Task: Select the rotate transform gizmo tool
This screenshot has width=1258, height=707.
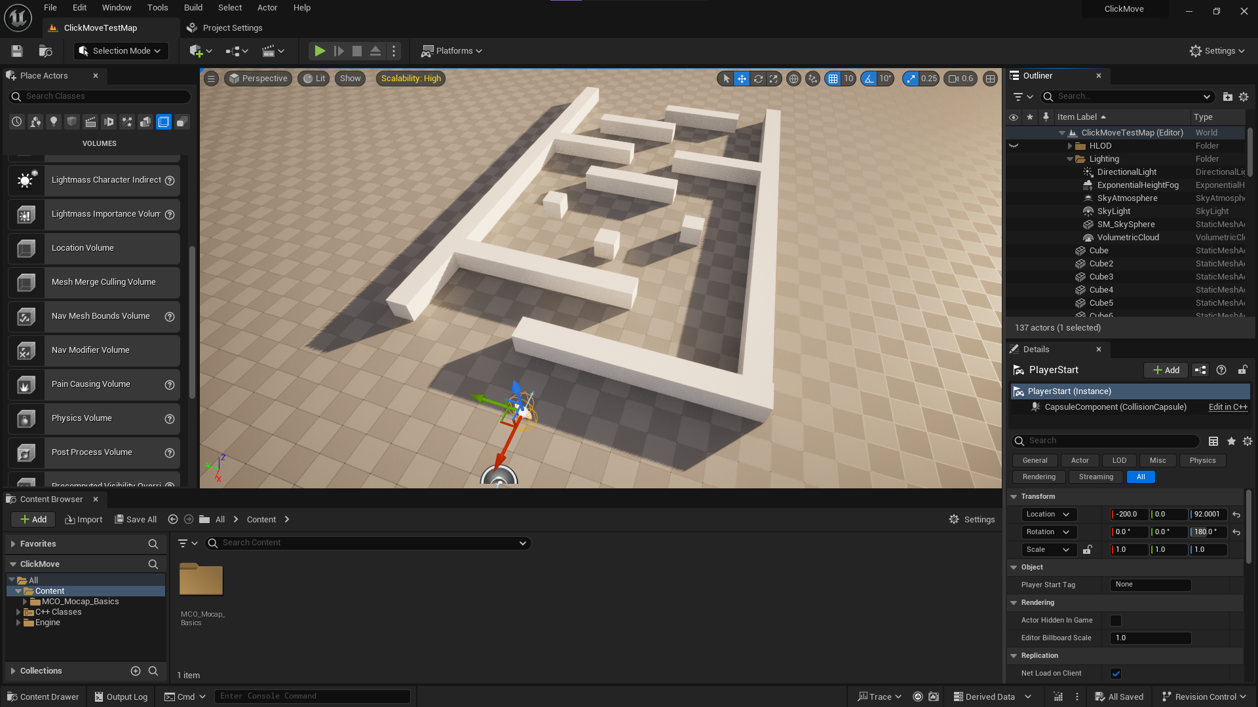Action: pos(758,79)
